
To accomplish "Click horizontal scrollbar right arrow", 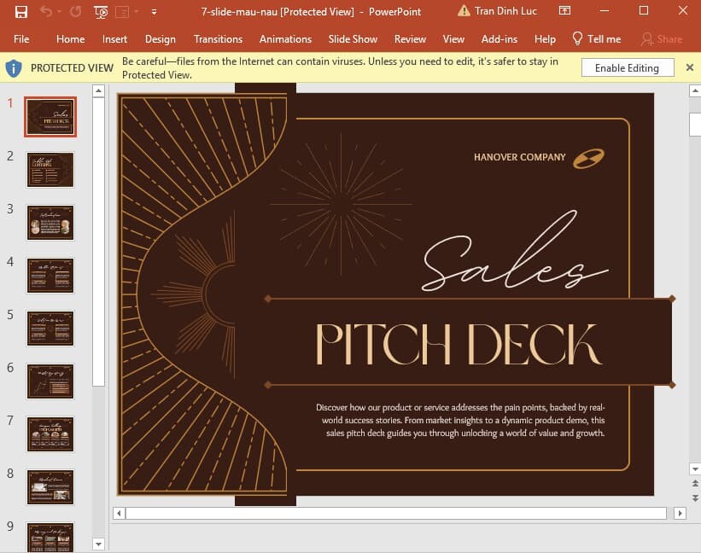I will pyautogui.click(x=680, y=513).
